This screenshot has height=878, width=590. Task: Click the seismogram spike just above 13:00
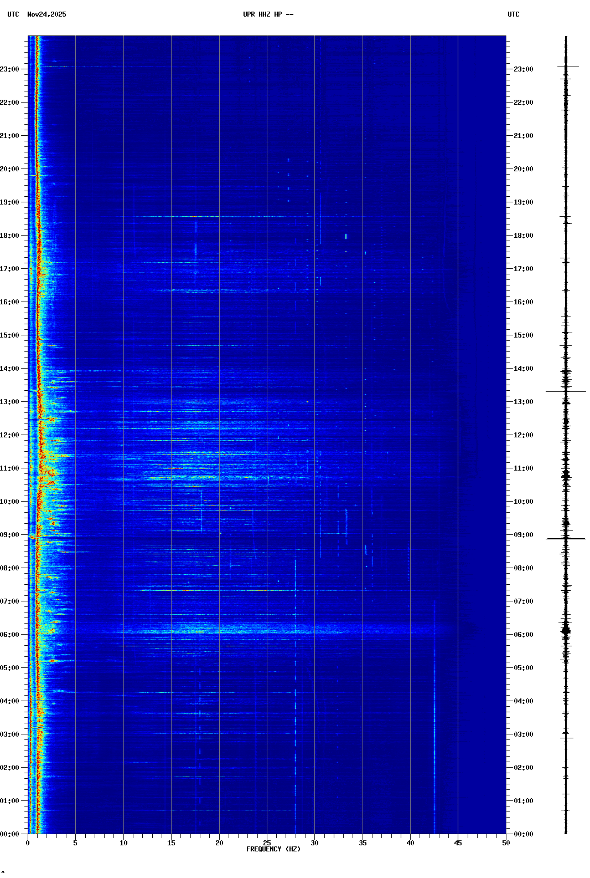point(566,391)
